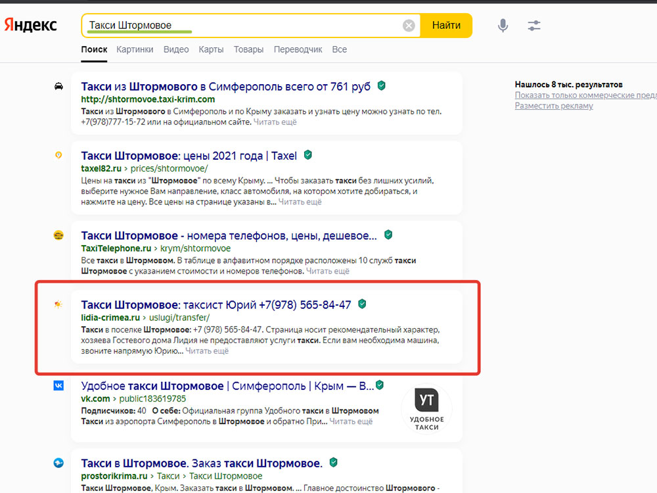Open Удобное такси Штормовое VK result
The width and height of the screenshot is (657, 493).
pyautogui.click(x=227, y=386)
